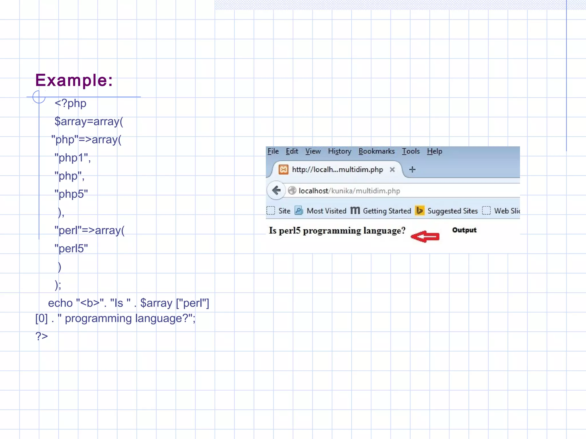This screenshot has height=439, width=586.
Task: Click the XAMPP favicon on the tab
Action: (x=283, y=169)
